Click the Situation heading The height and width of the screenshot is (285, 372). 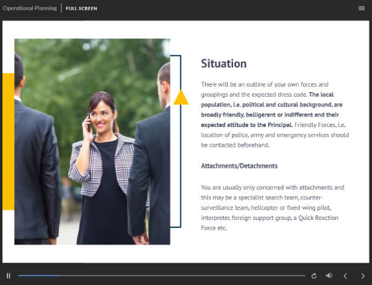tap(224, 64)
